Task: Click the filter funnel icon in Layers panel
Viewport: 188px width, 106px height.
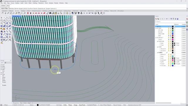Action: pos(171,19)
